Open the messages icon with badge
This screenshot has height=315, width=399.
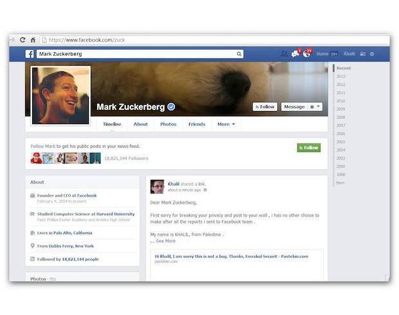click(x=295, y=53)
